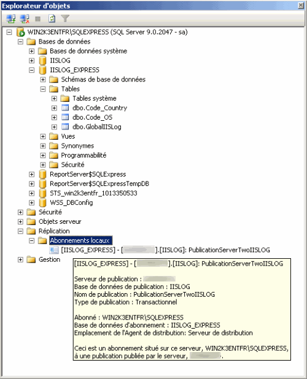
Task: Select the dbo.Code_OS table
Action: coord(93,117)
